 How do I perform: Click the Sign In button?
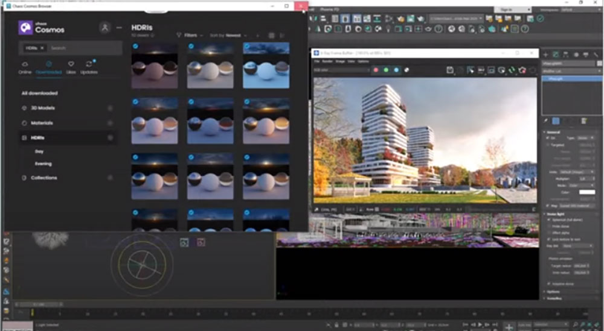tap(506, 10)
